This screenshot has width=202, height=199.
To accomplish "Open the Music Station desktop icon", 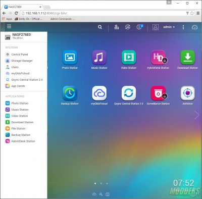I will click(99, 58).
